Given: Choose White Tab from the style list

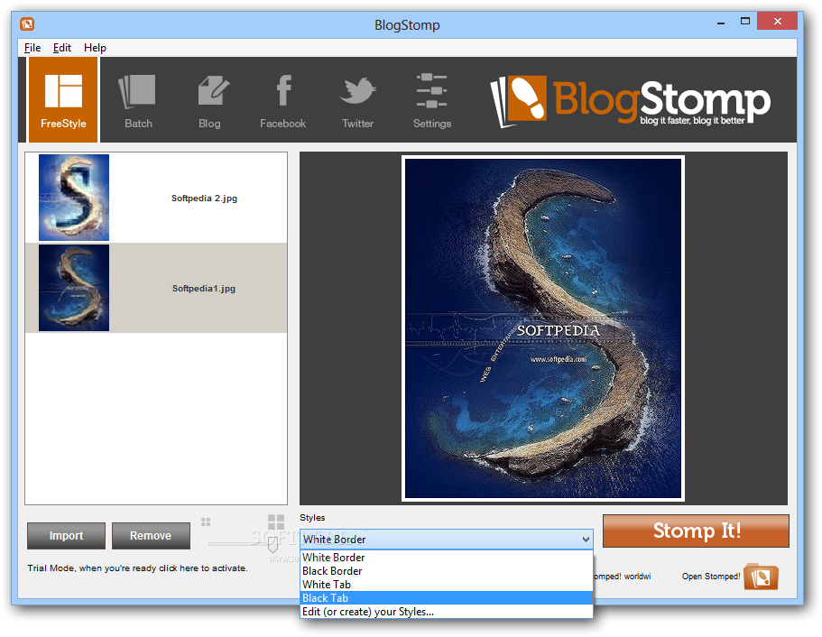Looking at the screenshot, I should point(447,585).
